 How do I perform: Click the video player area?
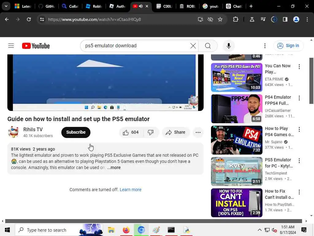click(105, 82)
